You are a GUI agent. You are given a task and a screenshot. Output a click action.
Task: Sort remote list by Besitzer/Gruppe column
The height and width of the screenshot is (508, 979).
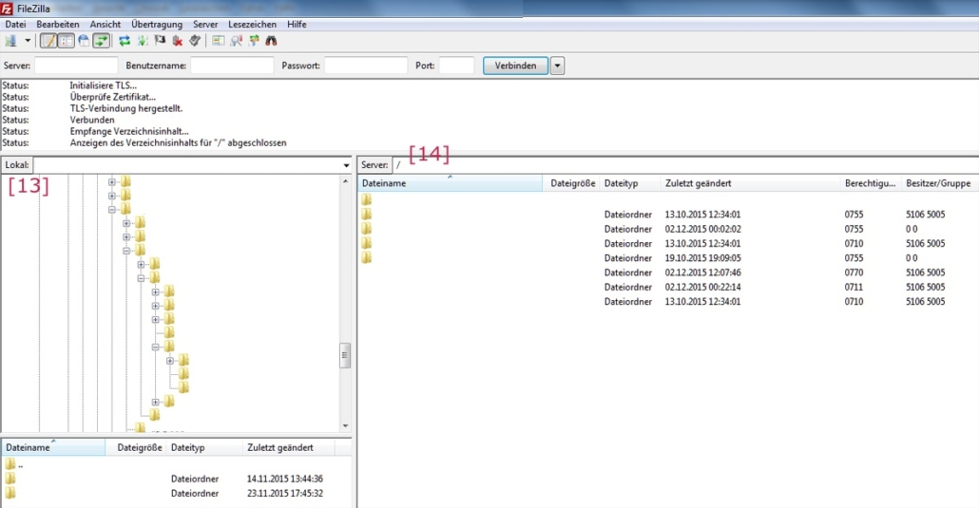point(939,183)
